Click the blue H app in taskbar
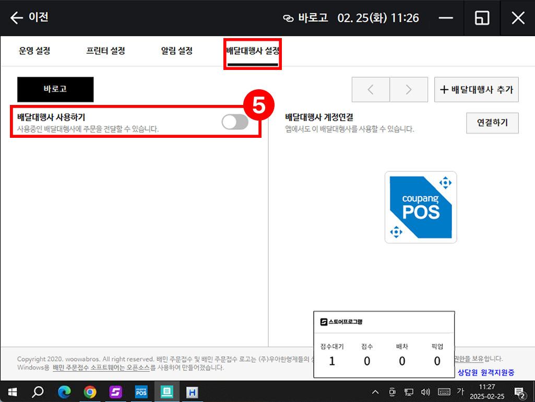This screenshot has height=402, width=535. (192, 392)
